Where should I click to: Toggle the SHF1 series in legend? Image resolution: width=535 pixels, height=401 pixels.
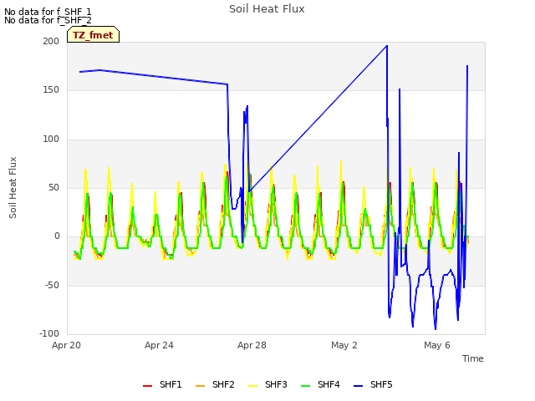(162, 384)
